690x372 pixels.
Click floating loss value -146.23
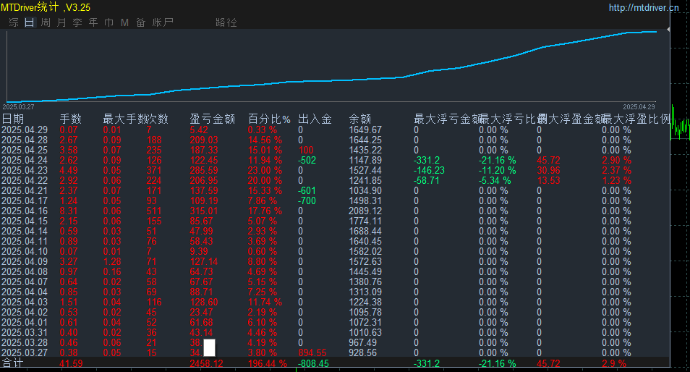(429, 170)
